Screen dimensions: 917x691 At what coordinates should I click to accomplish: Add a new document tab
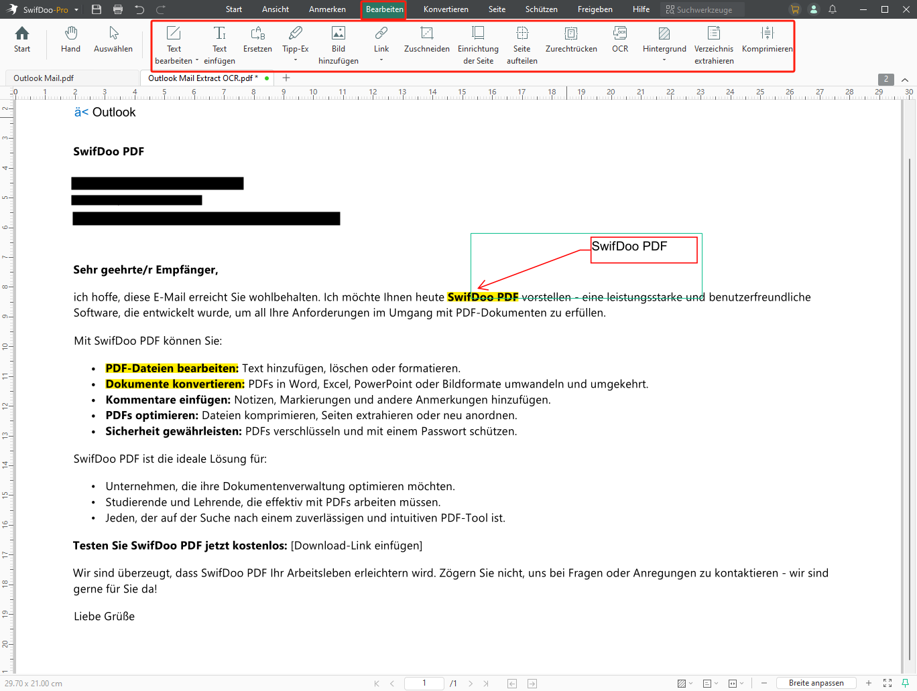coord(286,78)
